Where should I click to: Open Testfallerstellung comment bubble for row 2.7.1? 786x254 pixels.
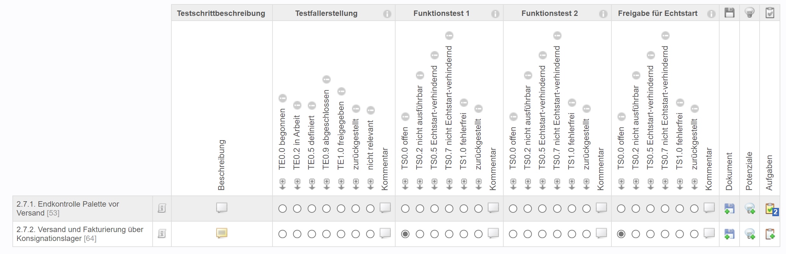point(385,208)
